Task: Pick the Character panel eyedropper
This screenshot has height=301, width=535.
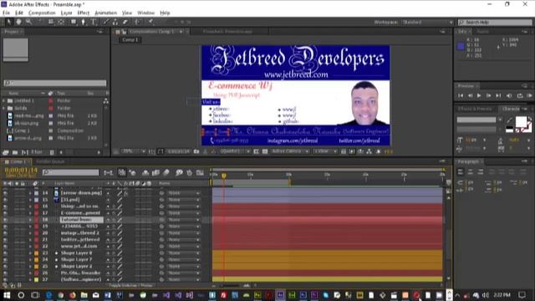Action: (x=509, y=120)
